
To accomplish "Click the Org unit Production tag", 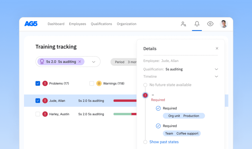I will coord(184,116).
